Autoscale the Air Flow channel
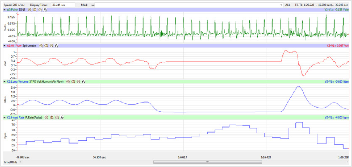 coord(46,45)
